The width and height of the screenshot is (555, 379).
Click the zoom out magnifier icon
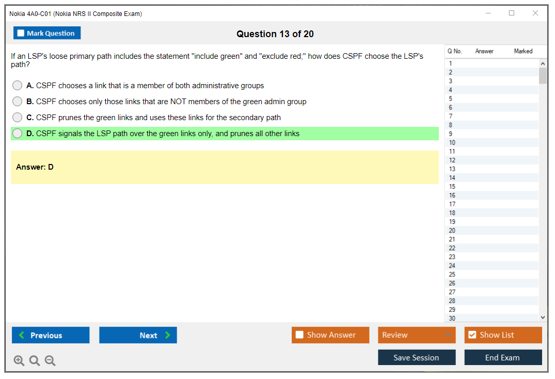click(x=50, y=361)
